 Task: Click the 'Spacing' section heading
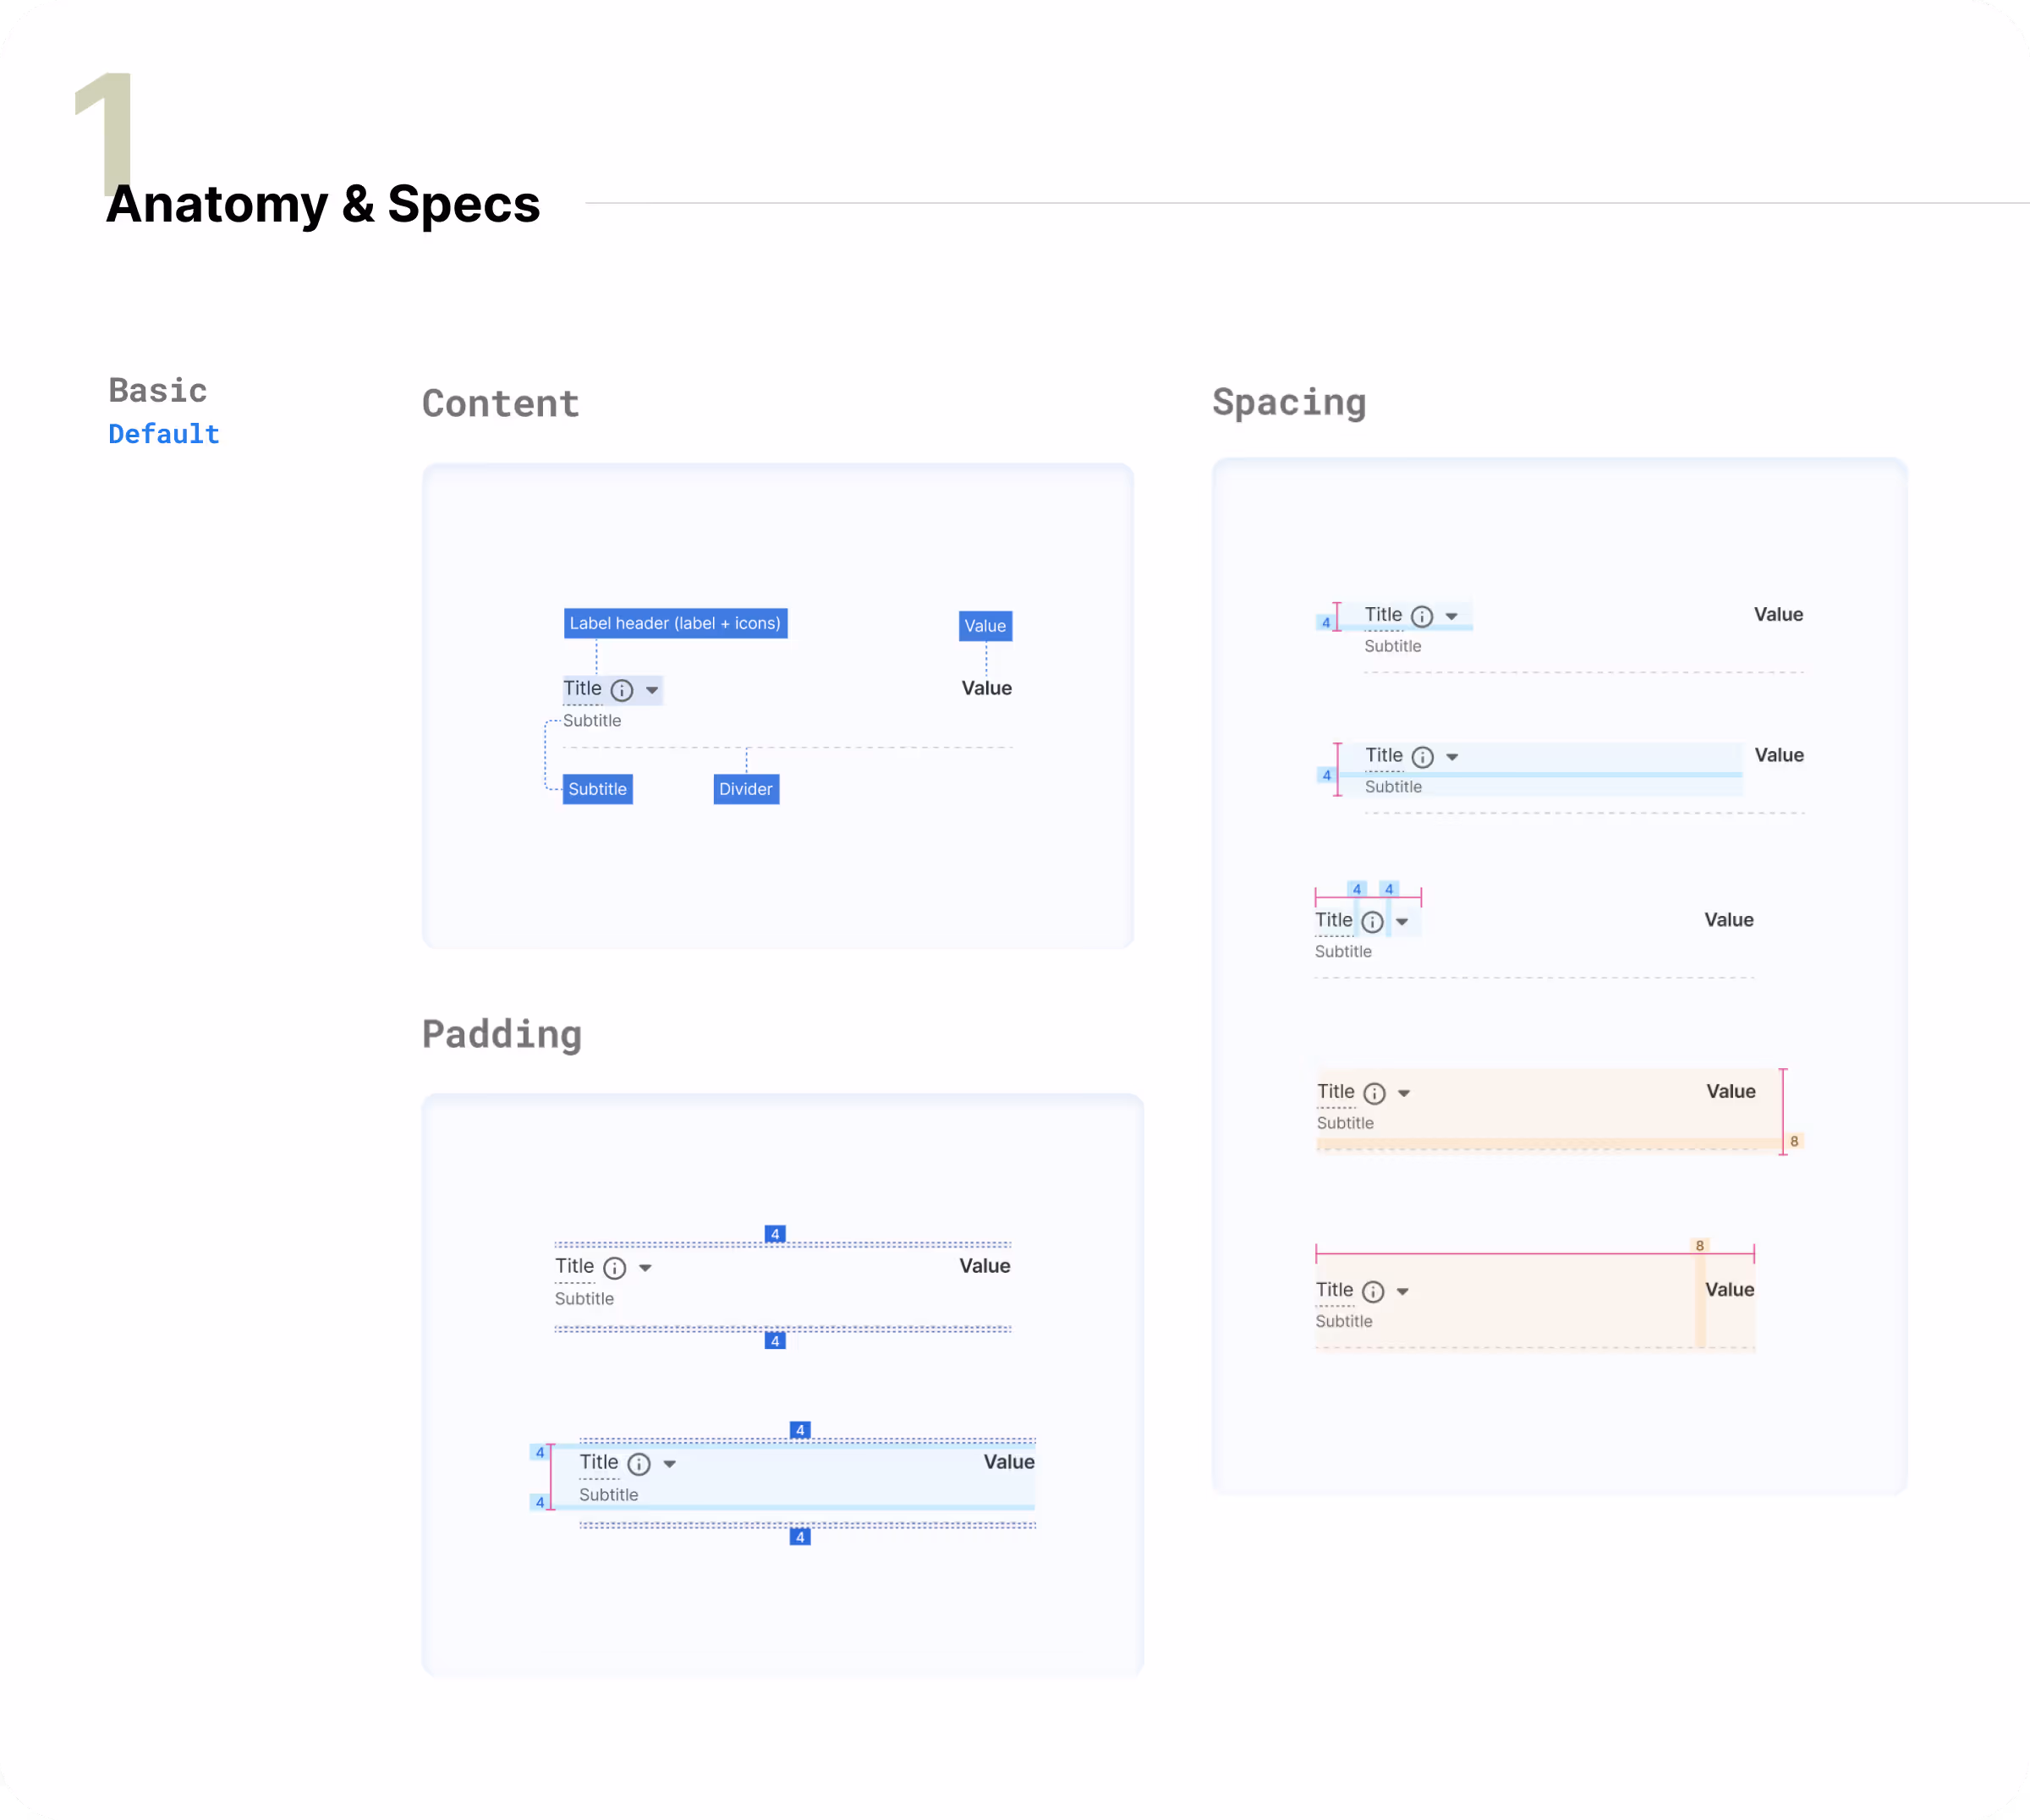click(1289, 402)
